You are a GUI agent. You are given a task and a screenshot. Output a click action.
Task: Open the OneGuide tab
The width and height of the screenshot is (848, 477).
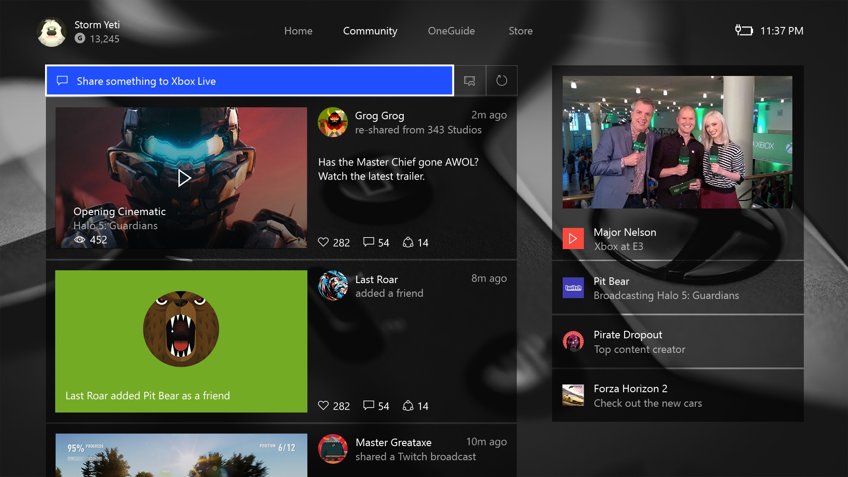[x=451, y=31]
